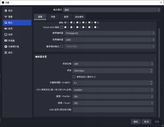The height and width of the screenshot is (127, 164).
Task: Open the CPU 使用预设 veryfast dropdown
Action: 113,90
